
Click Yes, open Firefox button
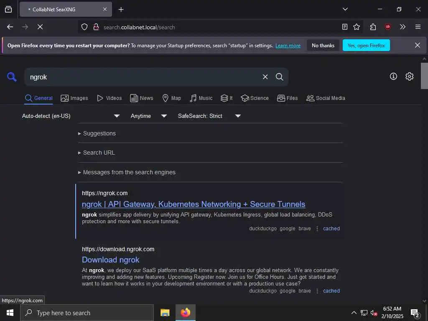(366, 45)
